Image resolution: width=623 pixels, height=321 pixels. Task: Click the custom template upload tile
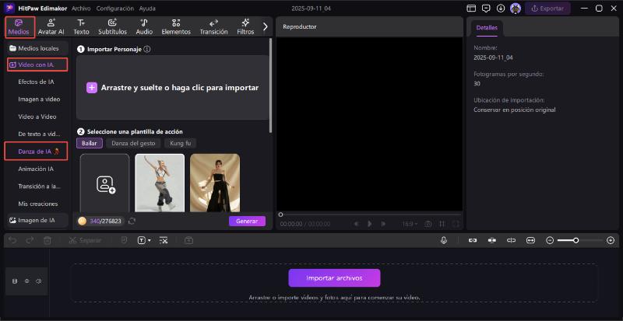[105, 183]
